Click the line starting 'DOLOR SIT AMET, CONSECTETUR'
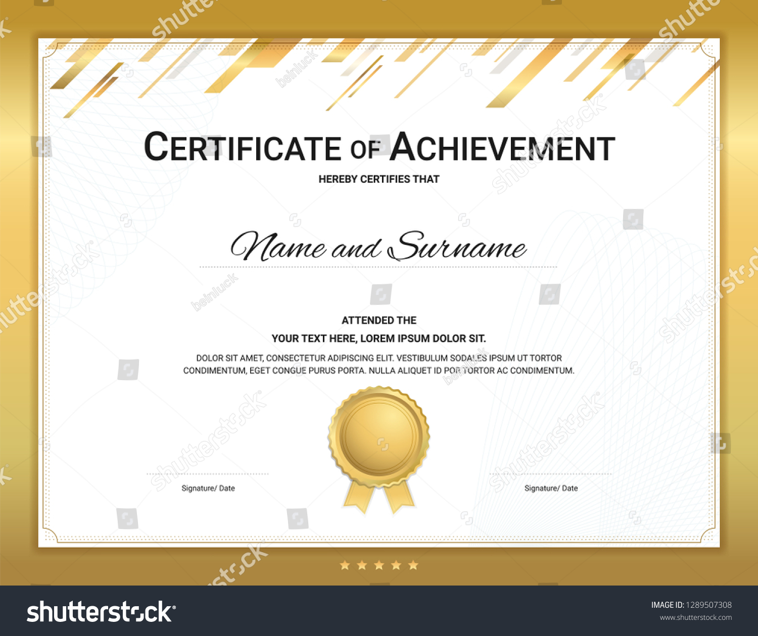The image size is (758, 636). [379, 358]
